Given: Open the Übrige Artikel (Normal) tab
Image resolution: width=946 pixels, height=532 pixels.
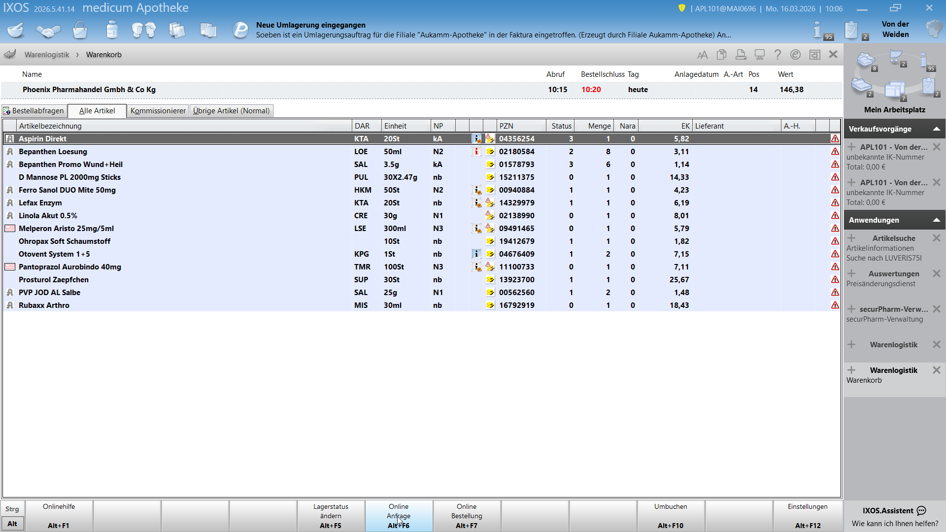Looking at the screenshot, I should pos(231,111).
